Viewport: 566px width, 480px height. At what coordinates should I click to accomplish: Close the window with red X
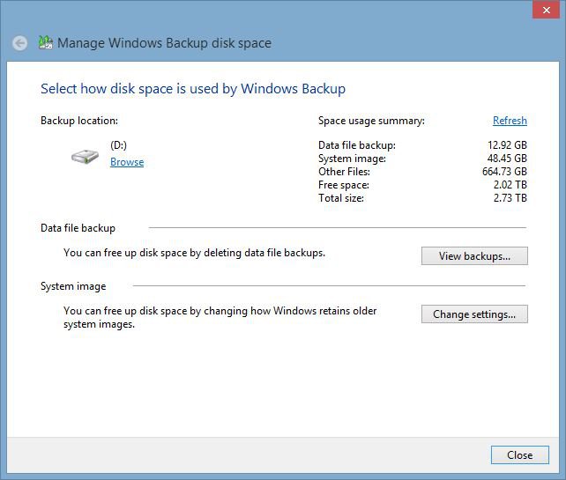[x=546, y=10]
